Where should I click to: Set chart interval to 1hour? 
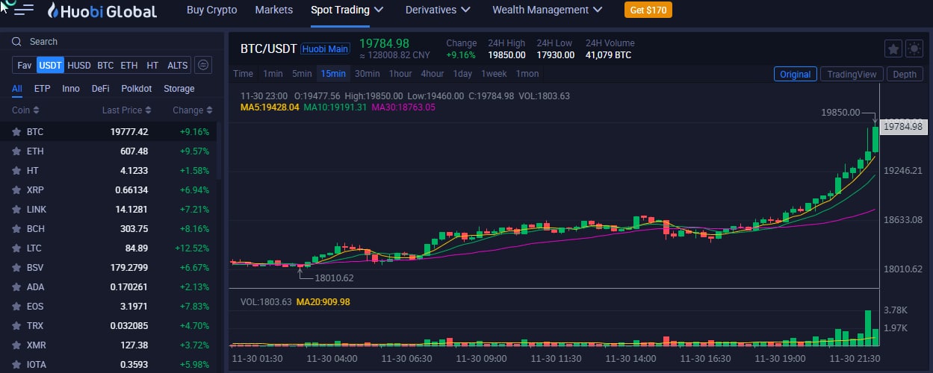click(x=400, y=74)
